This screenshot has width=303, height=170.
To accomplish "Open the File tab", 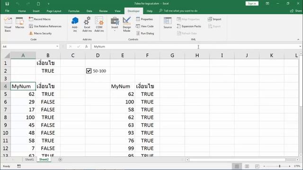I will point(8,11).
